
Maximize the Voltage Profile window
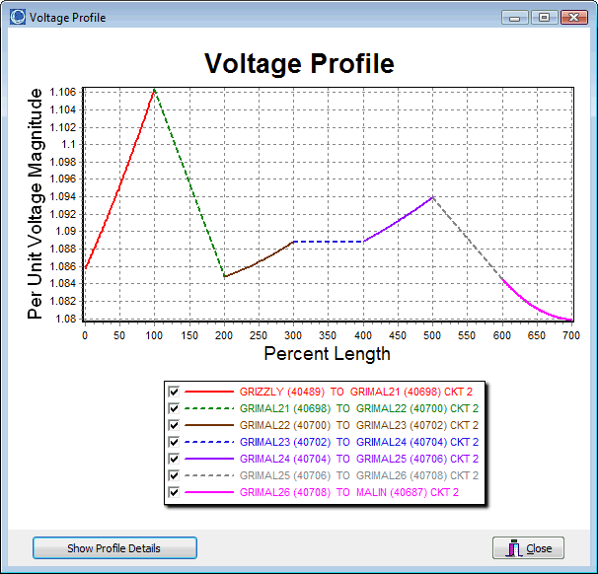[x=544, y=18]
